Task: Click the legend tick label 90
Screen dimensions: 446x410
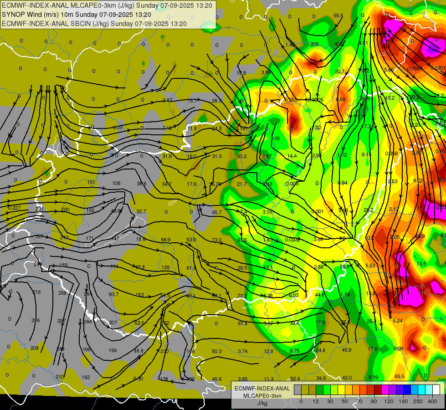Action: (374, 401)
